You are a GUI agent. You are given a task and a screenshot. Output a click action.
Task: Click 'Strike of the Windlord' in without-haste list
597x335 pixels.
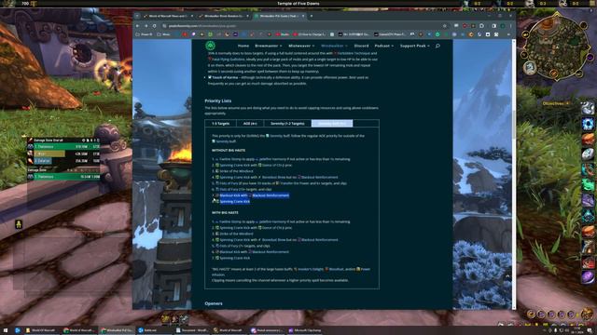point(236,171)
